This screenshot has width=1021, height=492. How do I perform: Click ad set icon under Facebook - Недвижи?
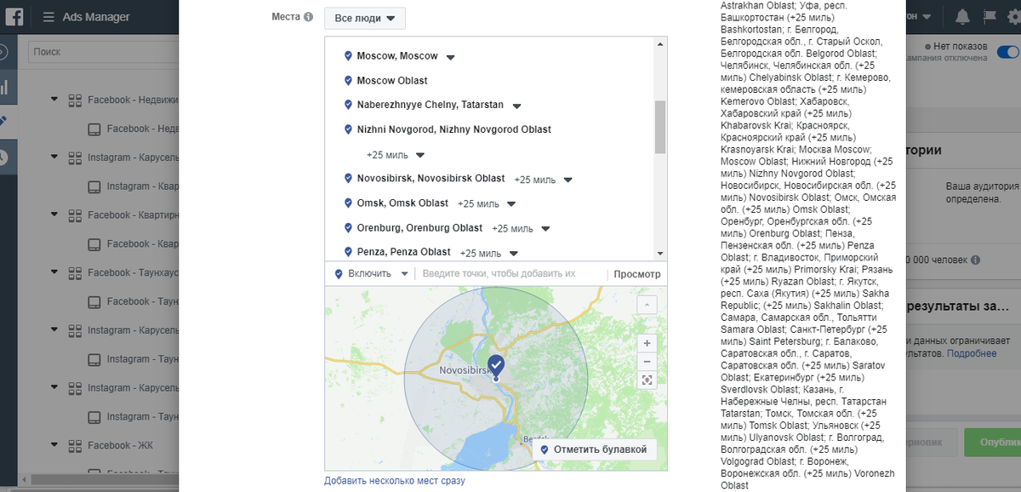coord(94,129)
